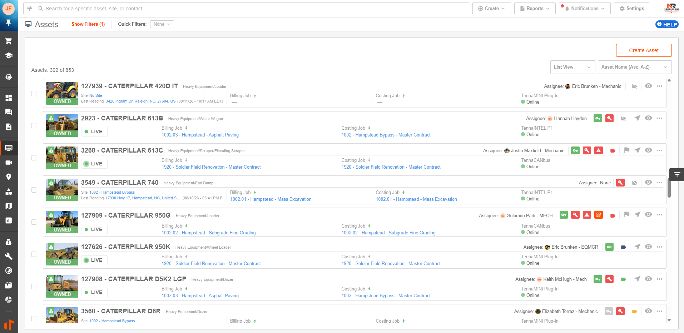The image size is (684, 333).
Task: Click the pin icon below the avatar
Action: pos(9,23)
